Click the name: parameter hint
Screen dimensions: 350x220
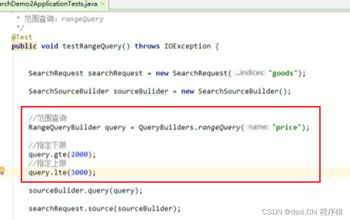pos(258,127)
